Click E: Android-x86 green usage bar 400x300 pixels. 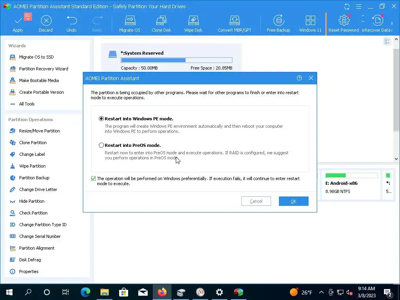(x=352, y=175)
